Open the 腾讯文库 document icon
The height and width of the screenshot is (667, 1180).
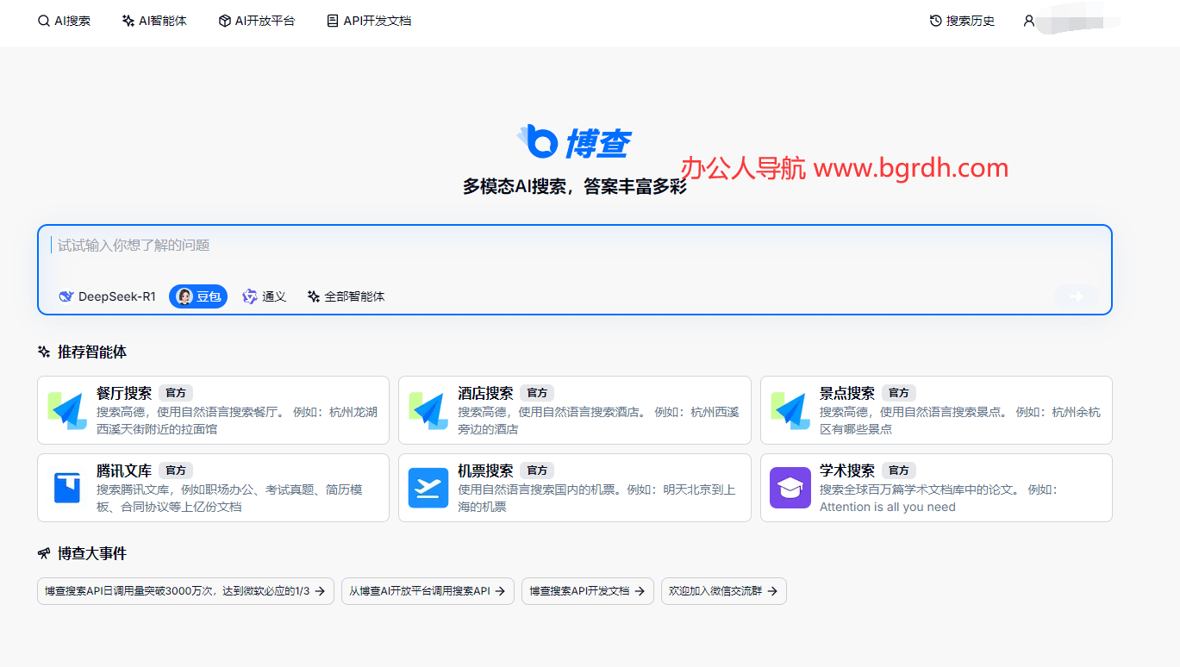[x=67, y=489]
